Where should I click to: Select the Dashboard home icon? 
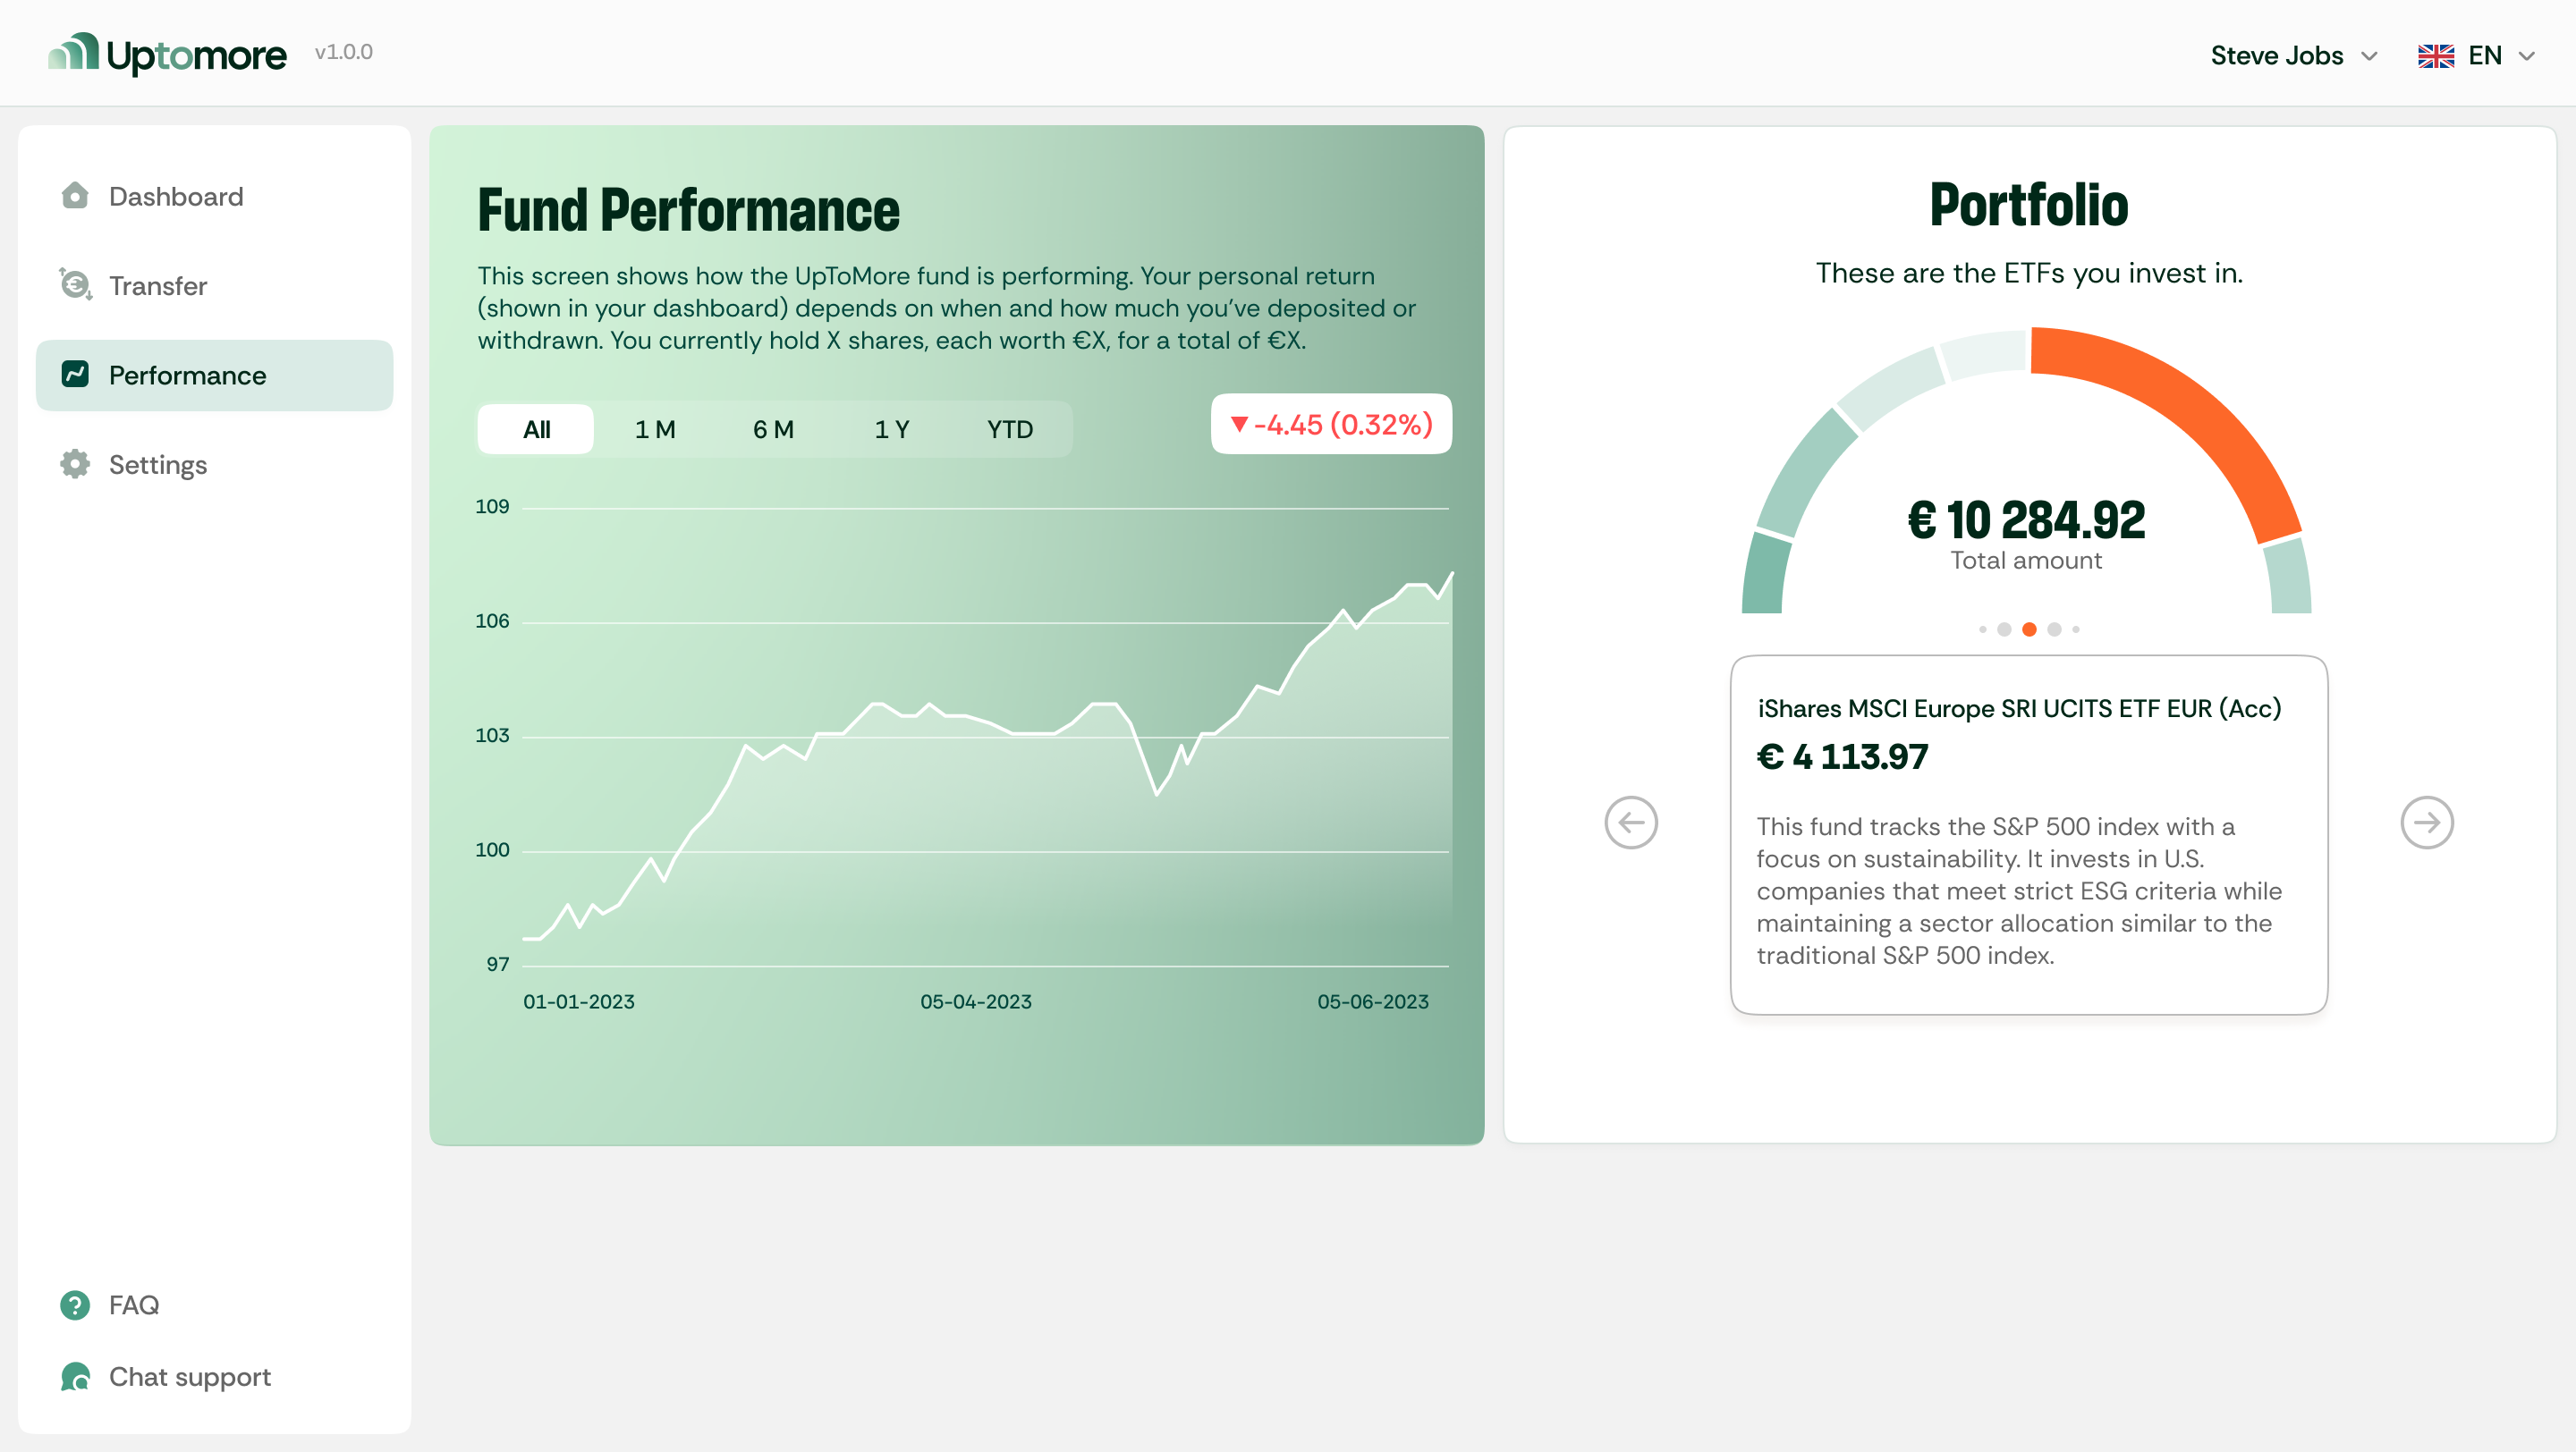(74, 196)
